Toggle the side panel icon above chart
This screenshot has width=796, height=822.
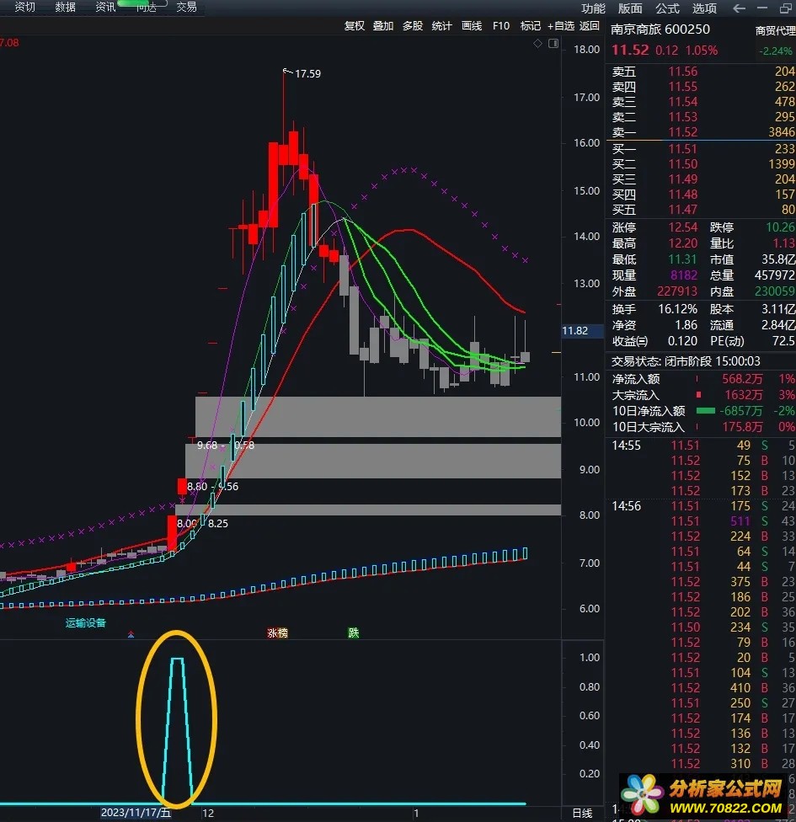click(x=553, y=44)
